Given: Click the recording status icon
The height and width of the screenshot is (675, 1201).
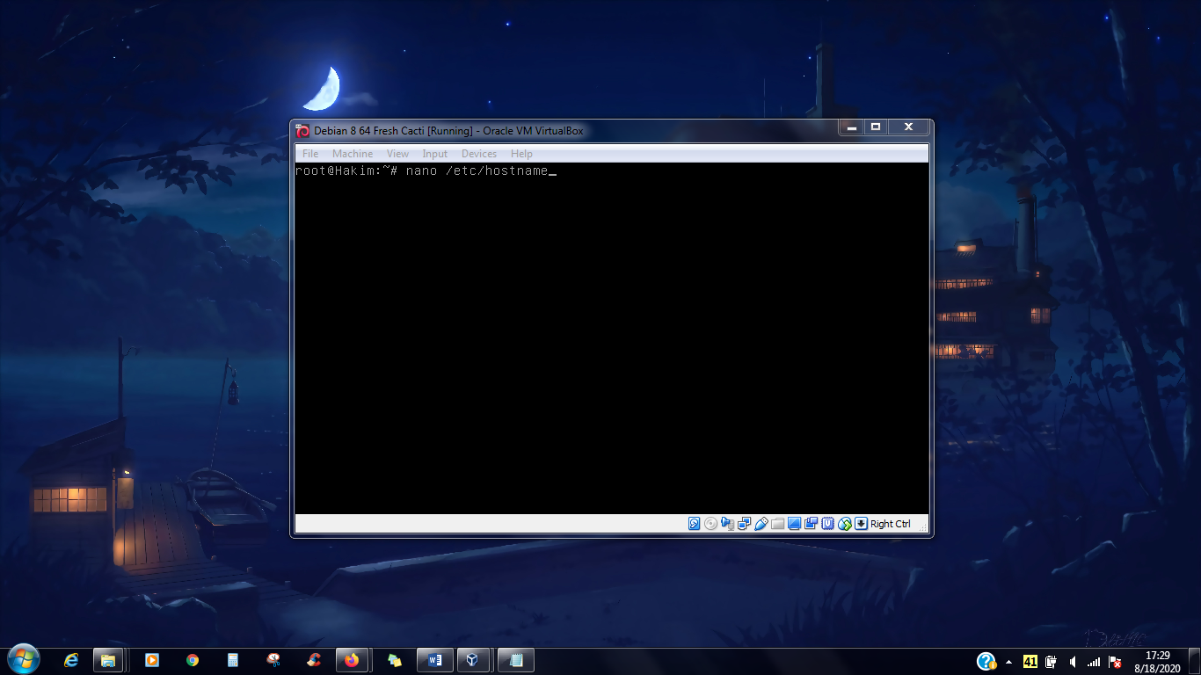Looking at the screenshot, I should pos(812,524).
